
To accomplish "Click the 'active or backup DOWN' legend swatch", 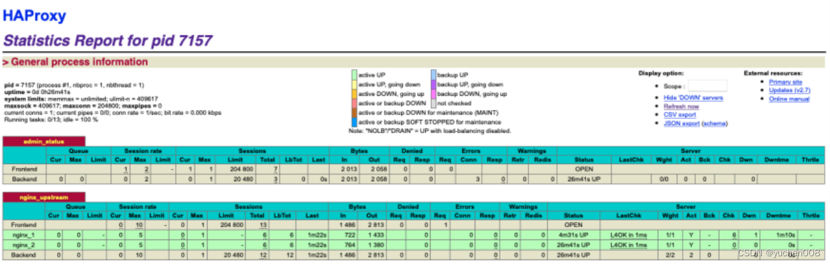I will (x=354, y=103).
